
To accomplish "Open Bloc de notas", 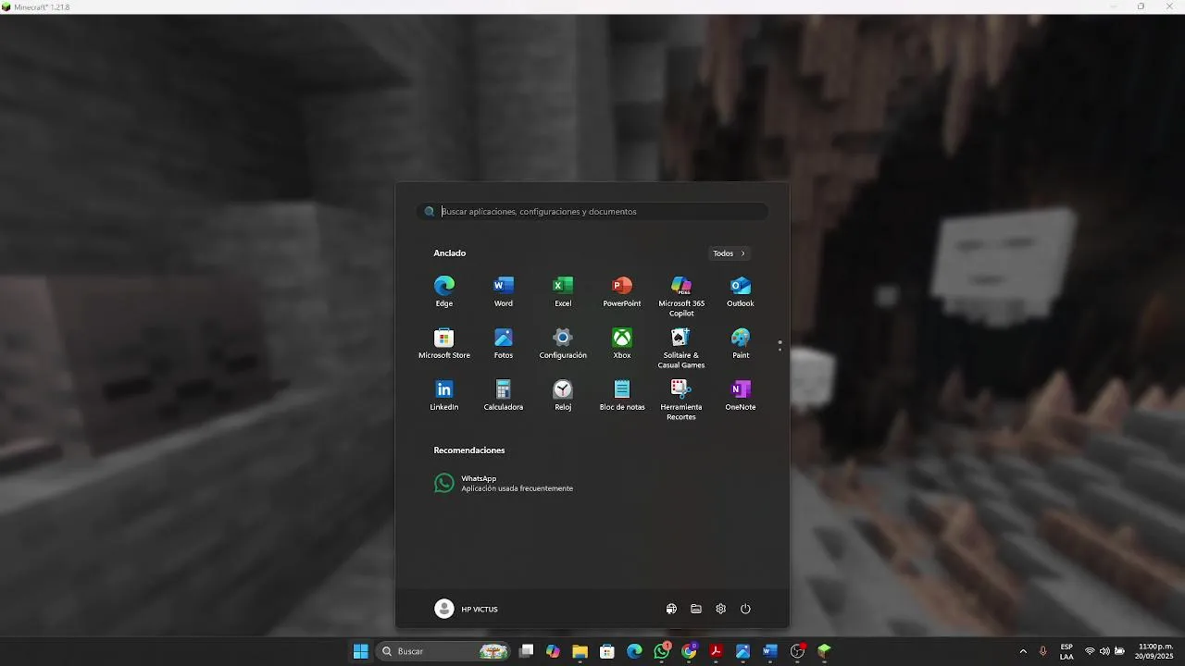I will pos(622,395).
